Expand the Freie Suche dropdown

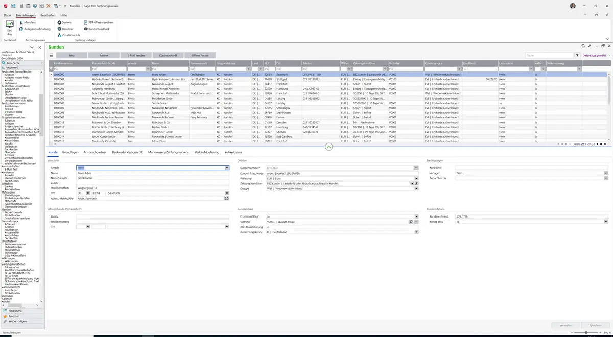click(x=41, y=63)
